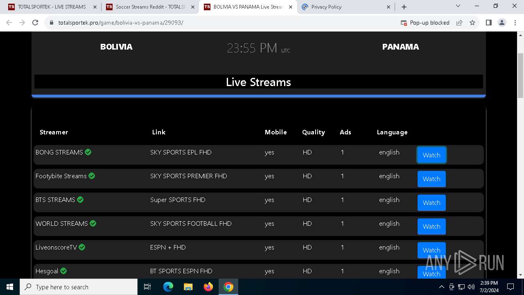The width and height of the screenshot is (524, 295).
Task: Open the network status tray icon
Action: tap(461, 287)
